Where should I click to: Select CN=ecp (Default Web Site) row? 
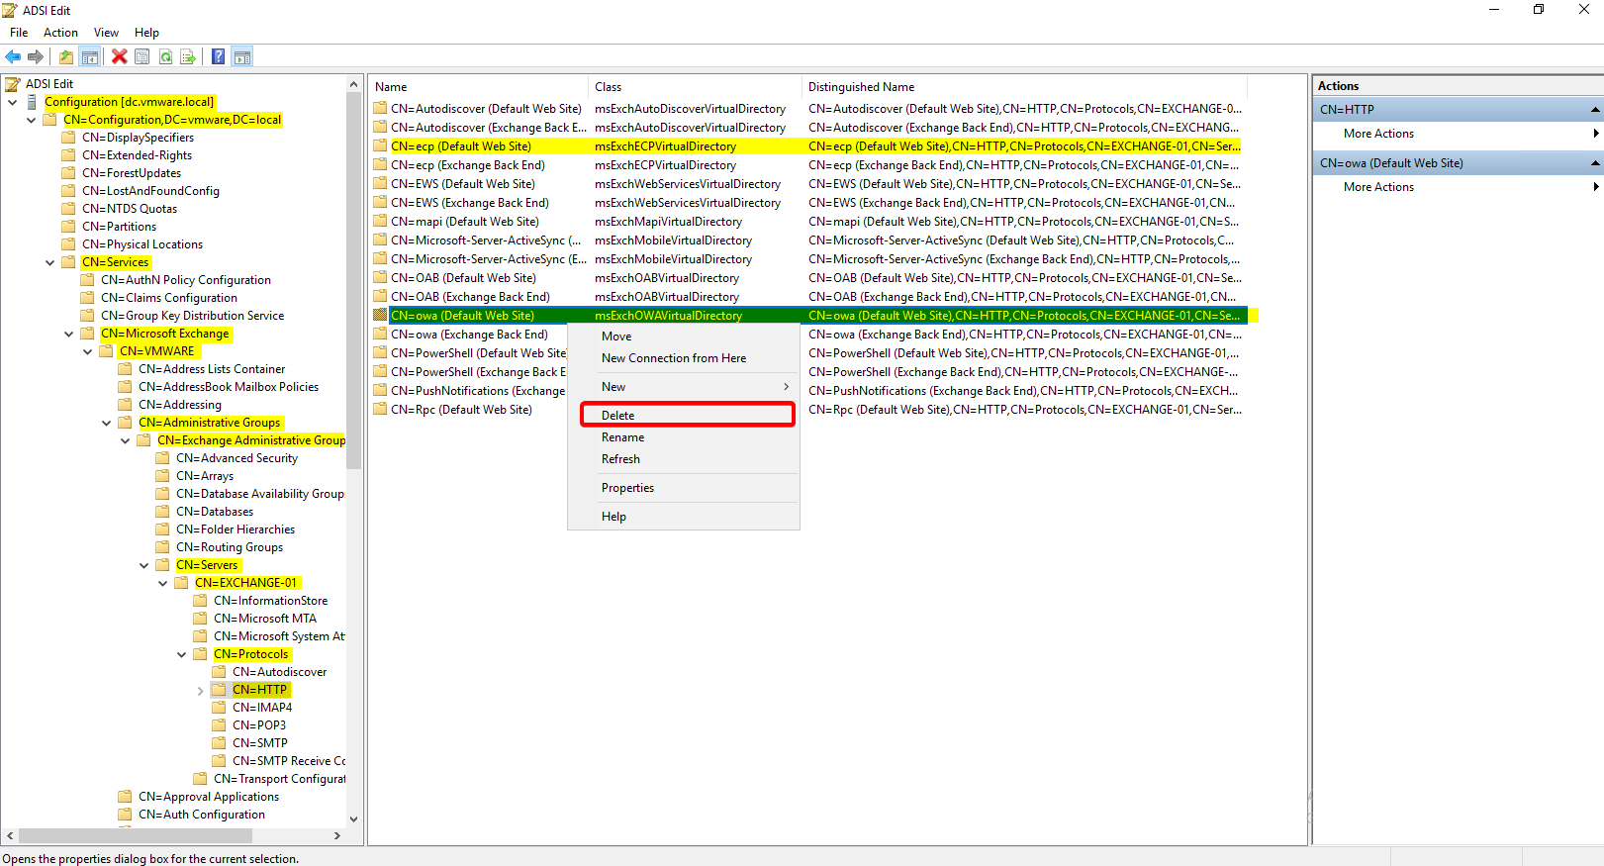tap(461, 146)
